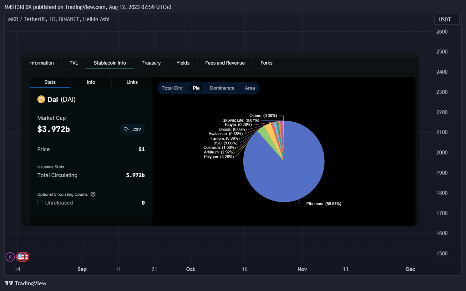Click the Nov date axis label
This screenshot has width=466, height=291.
pos(302,269)
